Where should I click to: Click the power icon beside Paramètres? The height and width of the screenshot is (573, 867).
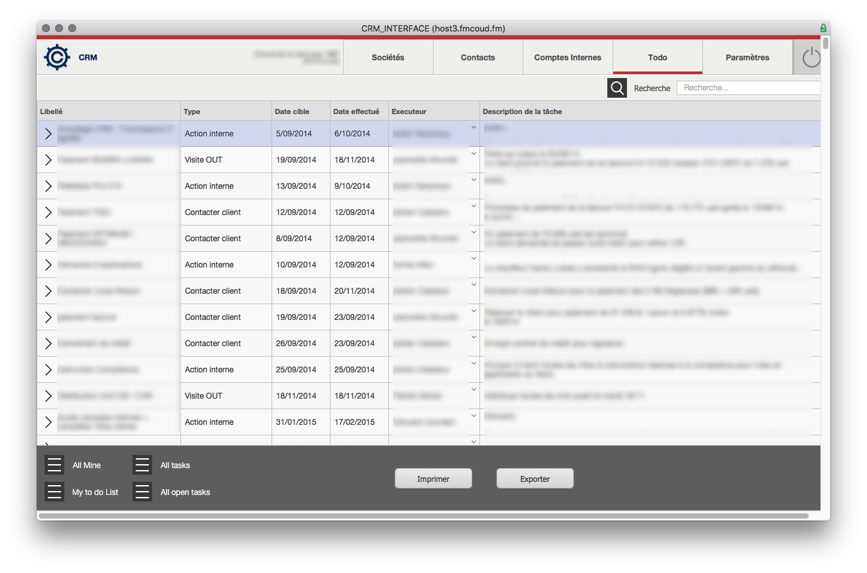click(x=811, y=58)
